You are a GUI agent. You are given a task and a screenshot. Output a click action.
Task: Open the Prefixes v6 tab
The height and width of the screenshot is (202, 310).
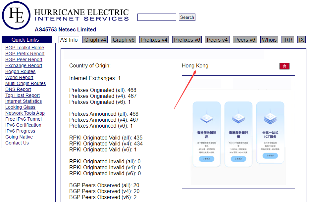point(187,40)
